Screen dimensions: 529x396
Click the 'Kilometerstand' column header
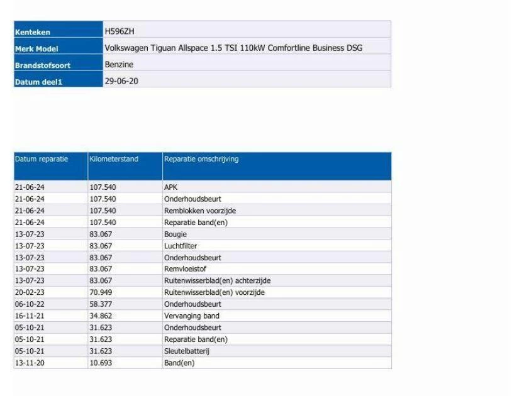125,166
